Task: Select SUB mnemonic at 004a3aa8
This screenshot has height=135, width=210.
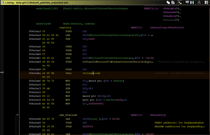Action: pos(68,39)
